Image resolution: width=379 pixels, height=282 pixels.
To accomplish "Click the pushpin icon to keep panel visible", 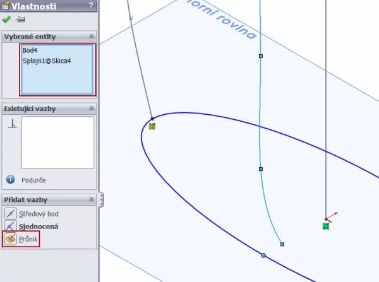I will [x=20, y=20].
